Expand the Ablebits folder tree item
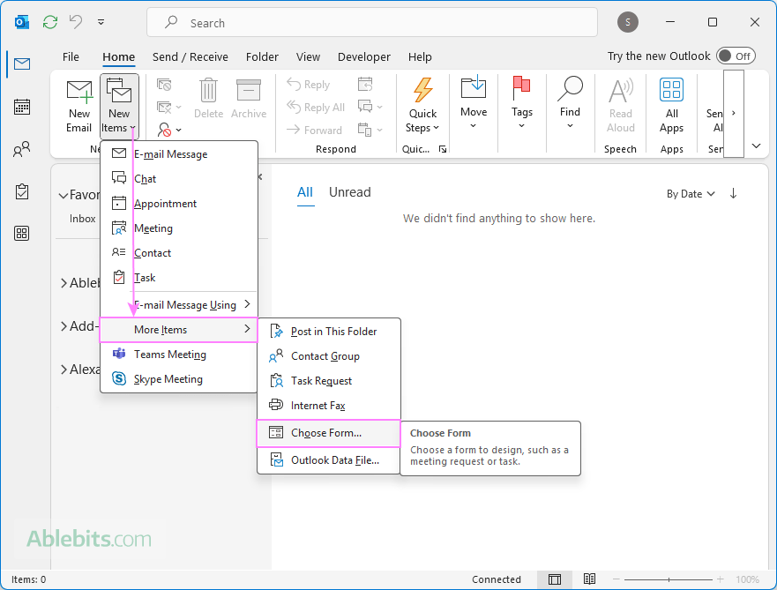 coord(64,283)
